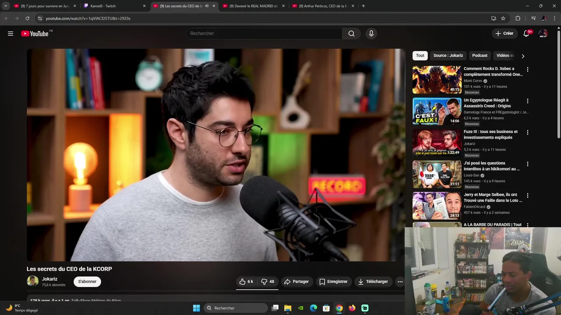Open the C'EST FAUX Egyptologue thumbnail
This screenshot has width=561, height=315.
tap(437, 111)
